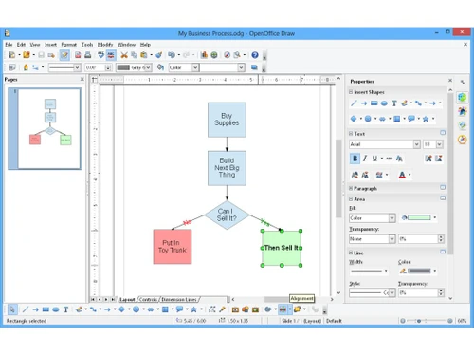Collapse the Insert Shapes section

pyautogui.click(x=351, y=92)
